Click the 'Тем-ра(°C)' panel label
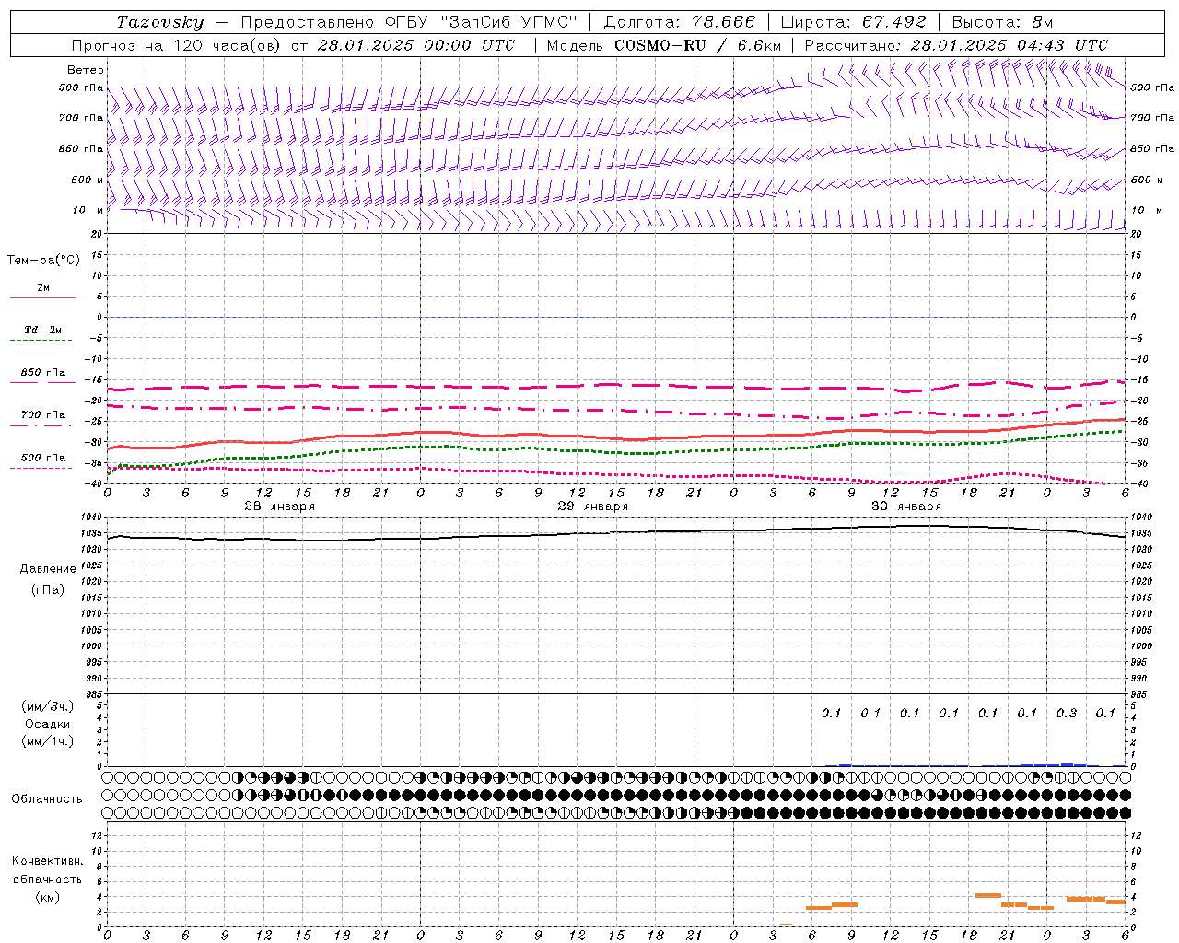This screenshot has width=1179, height=943. tap(43, 261)
